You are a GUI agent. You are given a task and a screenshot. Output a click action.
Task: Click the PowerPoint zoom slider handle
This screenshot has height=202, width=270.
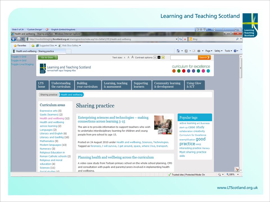pos(223,29)
